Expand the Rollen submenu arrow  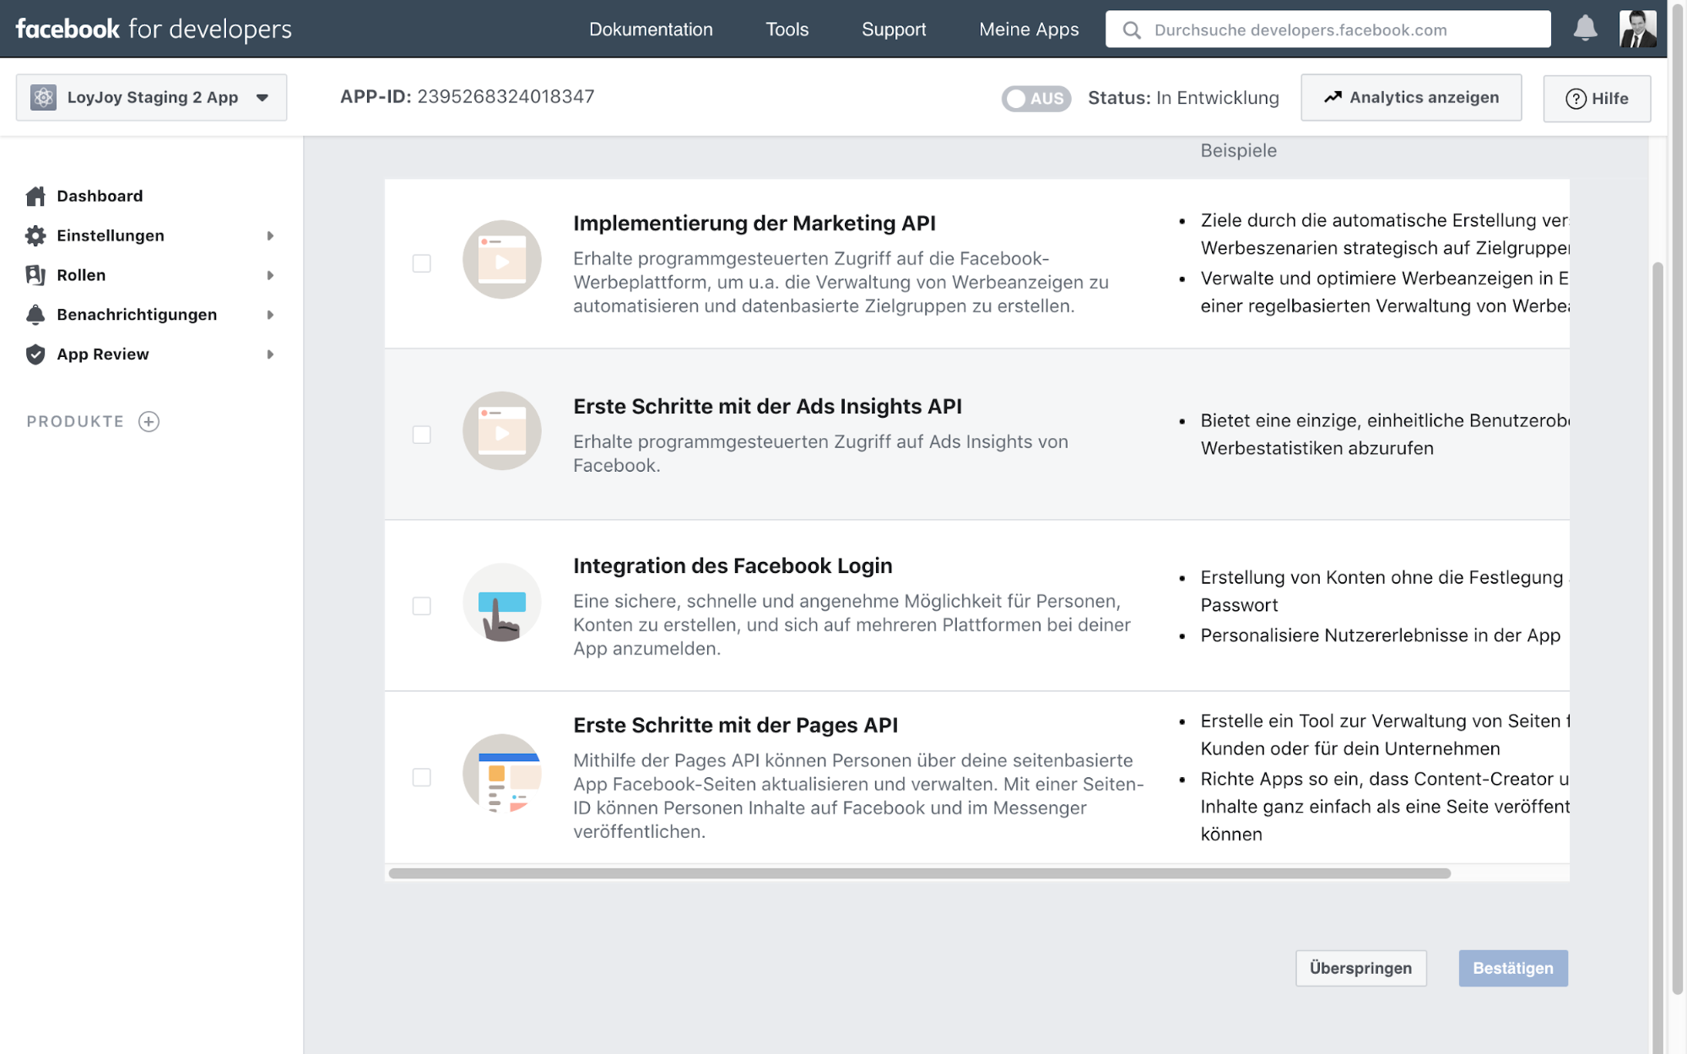(x=270, y=275)
